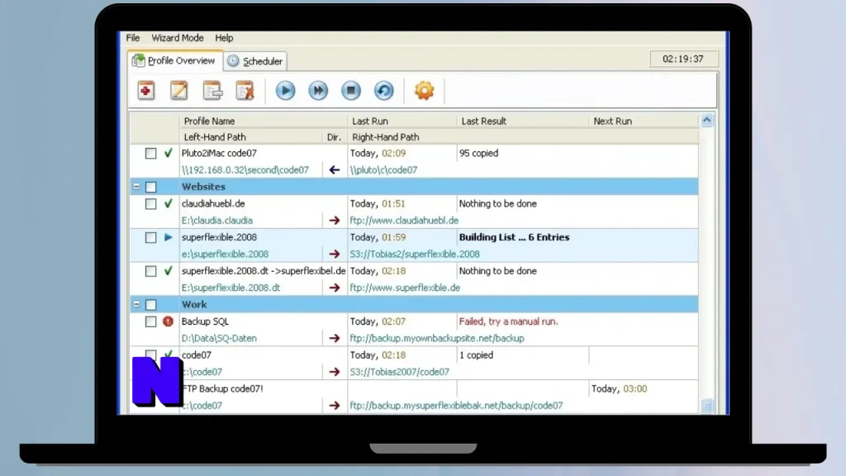Sort by Next Run column header

coord(643,121)
